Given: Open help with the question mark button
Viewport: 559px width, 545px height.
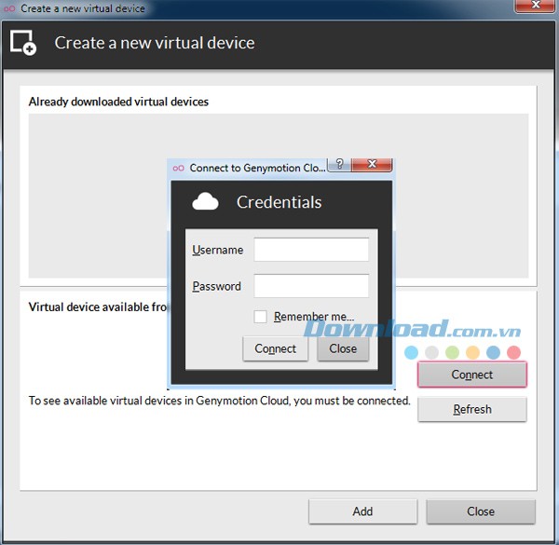Looking at the screenshot, I should (x=339, y=165).
